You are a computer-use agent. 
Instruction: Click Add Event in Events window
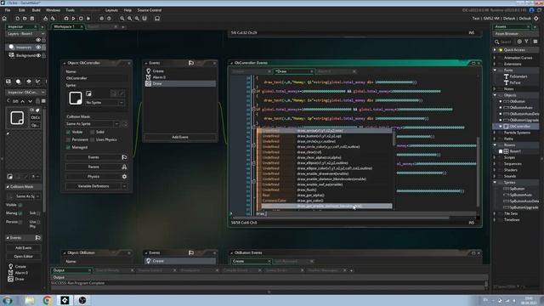coord(180,137)
